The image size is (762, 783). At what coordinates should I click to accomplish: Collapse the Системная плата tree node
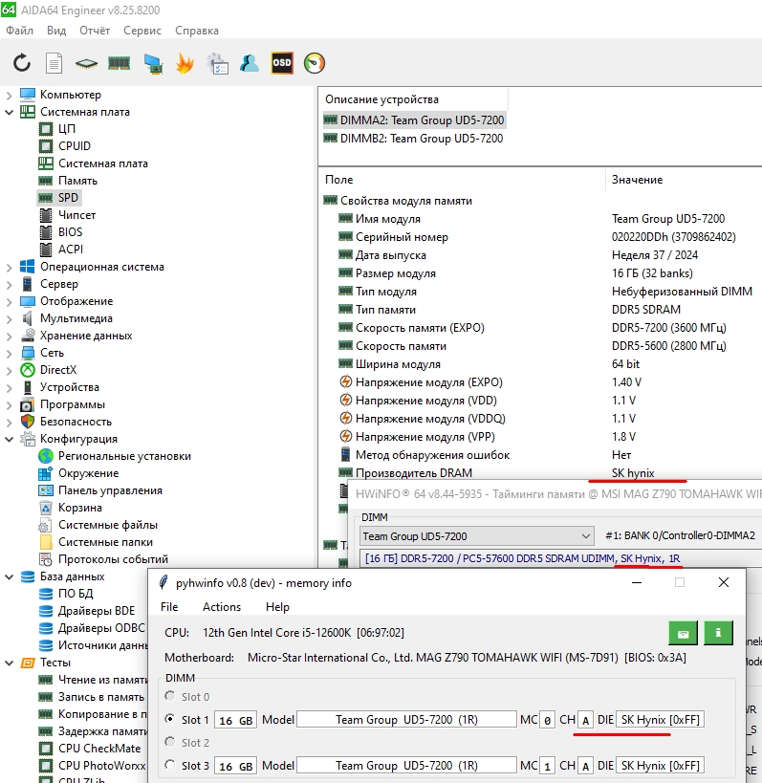tap(9, 112)
